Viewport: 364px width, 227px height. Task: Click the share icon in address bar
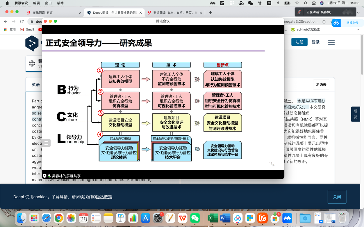[x=324, y=21]
